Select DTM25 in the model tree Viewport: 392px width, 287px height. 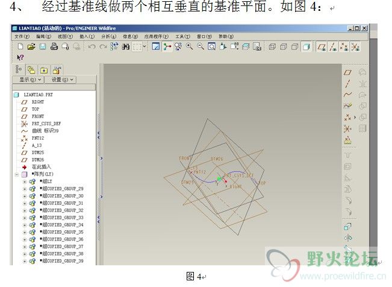38,153
